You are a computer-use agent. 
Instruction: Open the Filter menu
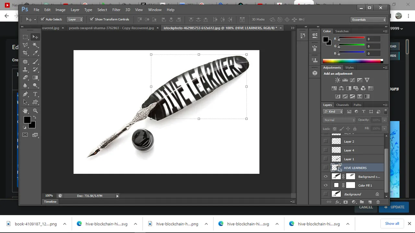[116, 10]
